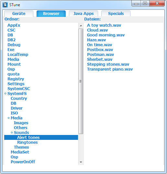
Task: Collapse the Sounds folder node
Action: pyautogui.click(x=12, y=133)
